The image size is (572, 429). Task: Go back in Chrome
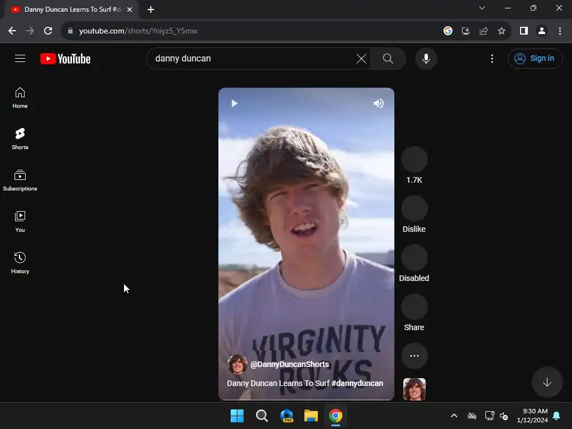[x=12, y=31]
